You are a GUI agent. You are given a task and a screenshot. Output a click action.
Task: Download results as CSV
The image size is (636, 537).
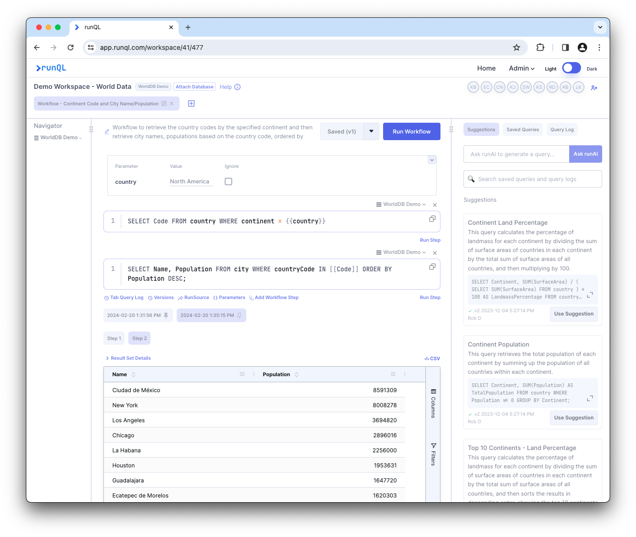[x=432, y=358]
